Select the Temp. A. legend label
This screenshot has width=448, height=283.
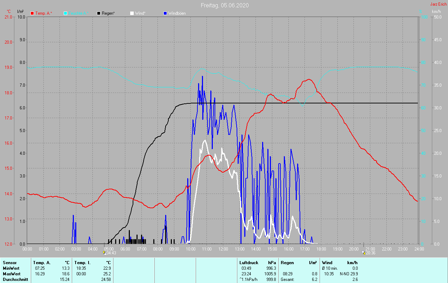point(43,13)
